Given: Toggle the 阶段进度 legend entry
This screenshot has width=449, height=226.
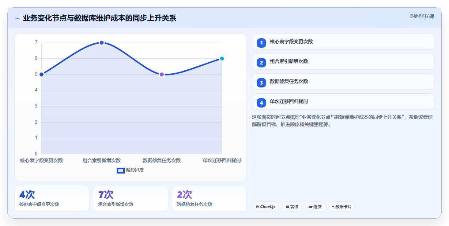Looking at the screenshot, I should (130, 170).
